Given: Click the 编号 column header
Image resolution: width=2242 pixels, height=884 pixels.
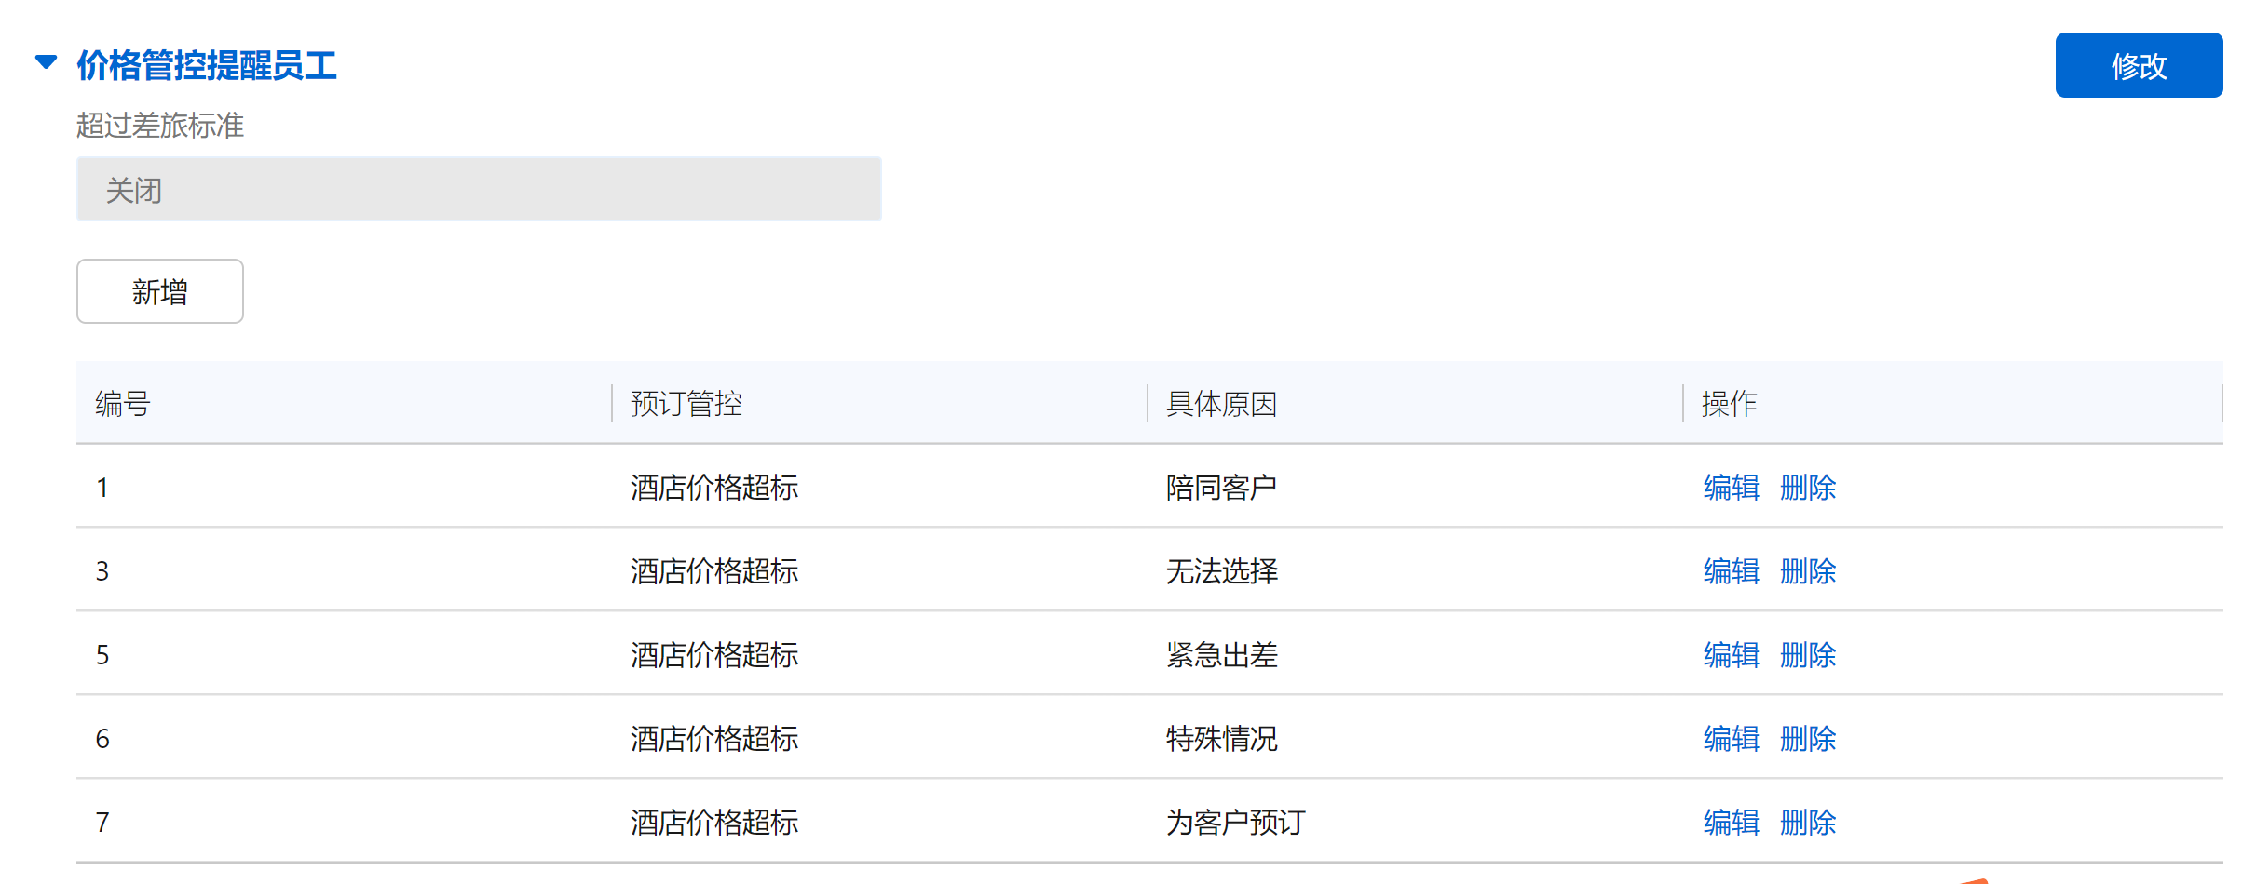Looking at the screenshot, I should click(x=123, y=404).
